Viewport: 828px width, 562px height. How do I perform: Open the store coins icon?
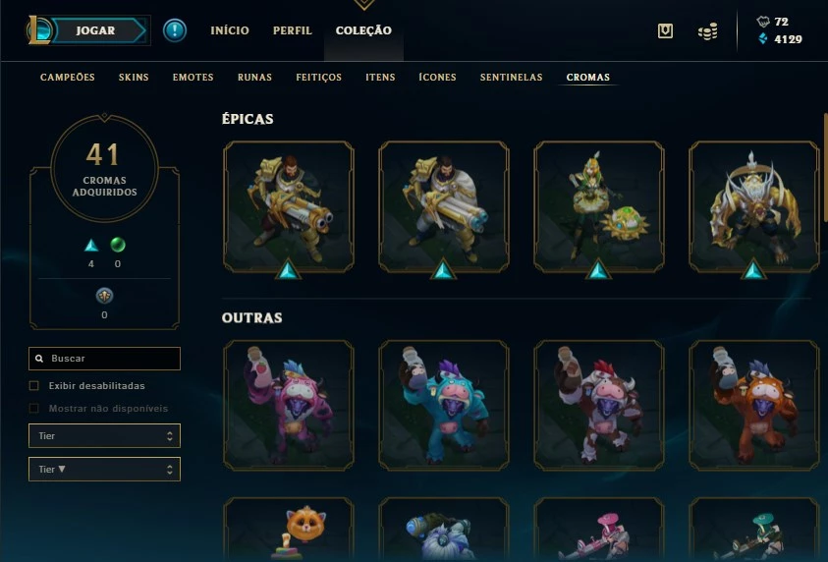(707, 31)
